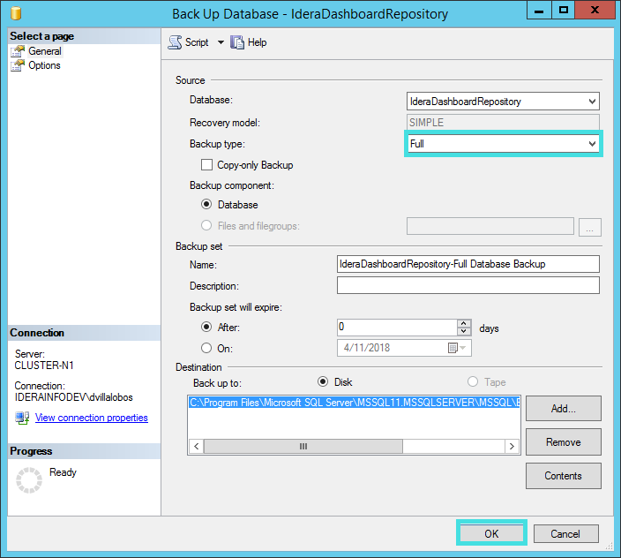This screenshot has height=558, width=621.
Task: Maximize the Back Up Database window
Action: point(563,10)
